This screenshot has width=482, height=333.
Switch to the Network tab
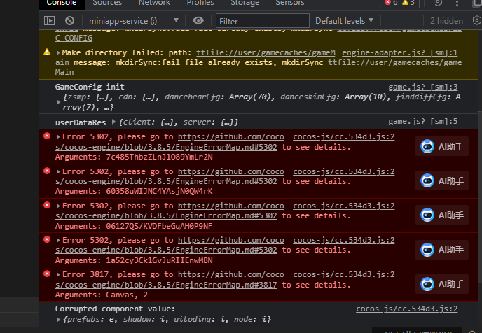point(154,3)
